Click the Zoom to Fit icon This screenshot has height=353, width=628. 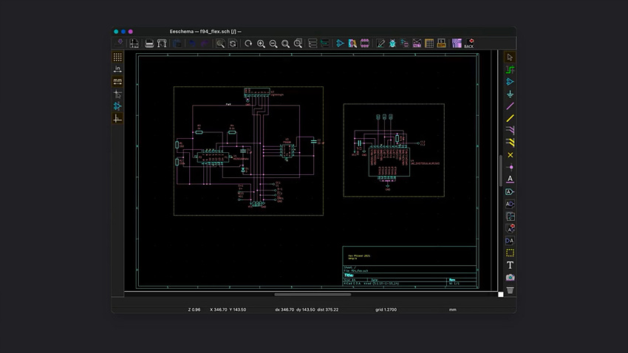pyautogui.click(x=286, y=44)
